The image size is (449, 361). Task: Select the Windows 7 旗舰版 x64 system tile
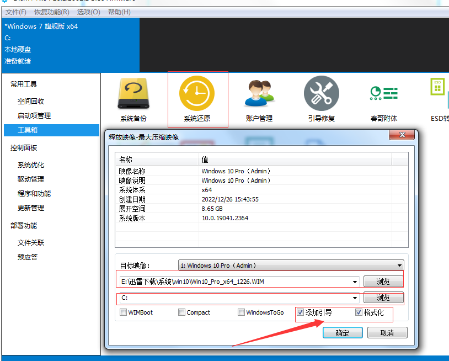tap(71, 45)
